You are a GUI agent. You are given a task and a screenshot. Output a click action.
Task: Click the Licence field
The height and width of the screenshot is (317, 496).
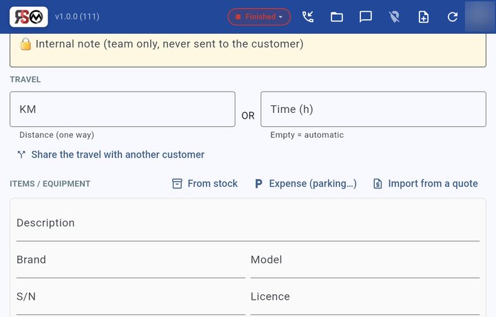[365, 297]
